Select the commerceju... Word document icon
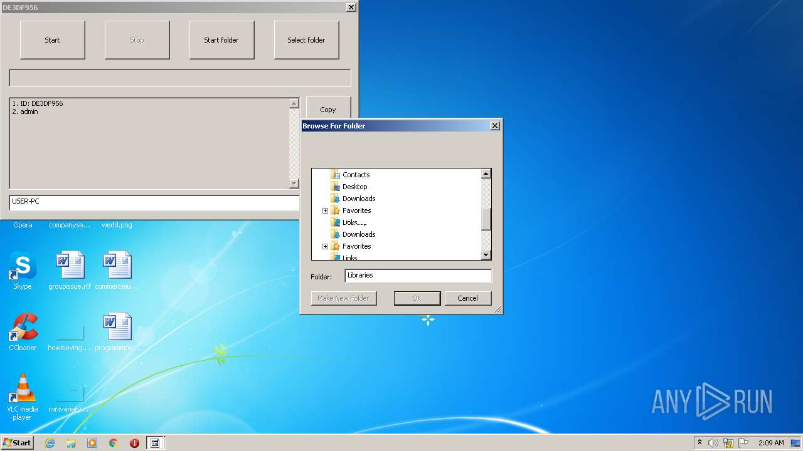Screen dimensions: 803x451 click(117, 271)
